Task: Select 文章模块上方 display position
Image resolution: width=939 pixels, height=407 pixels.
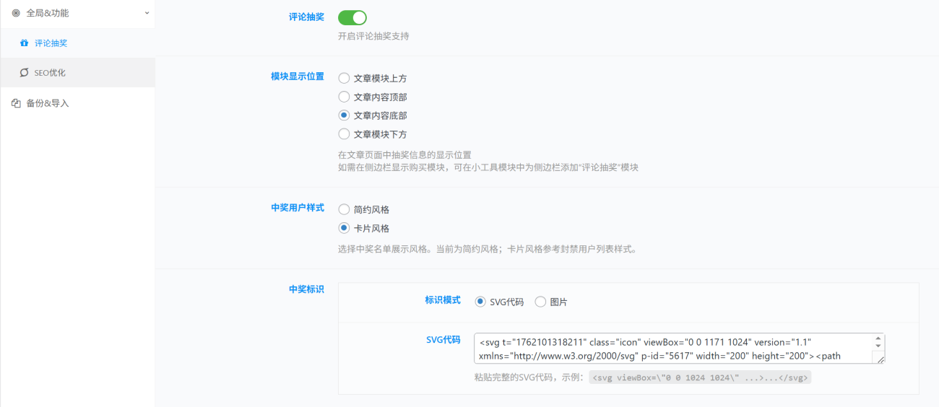Action: point(345,79)
